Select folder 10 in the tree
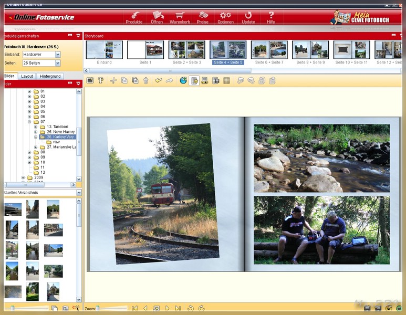 tap(39, 162)
